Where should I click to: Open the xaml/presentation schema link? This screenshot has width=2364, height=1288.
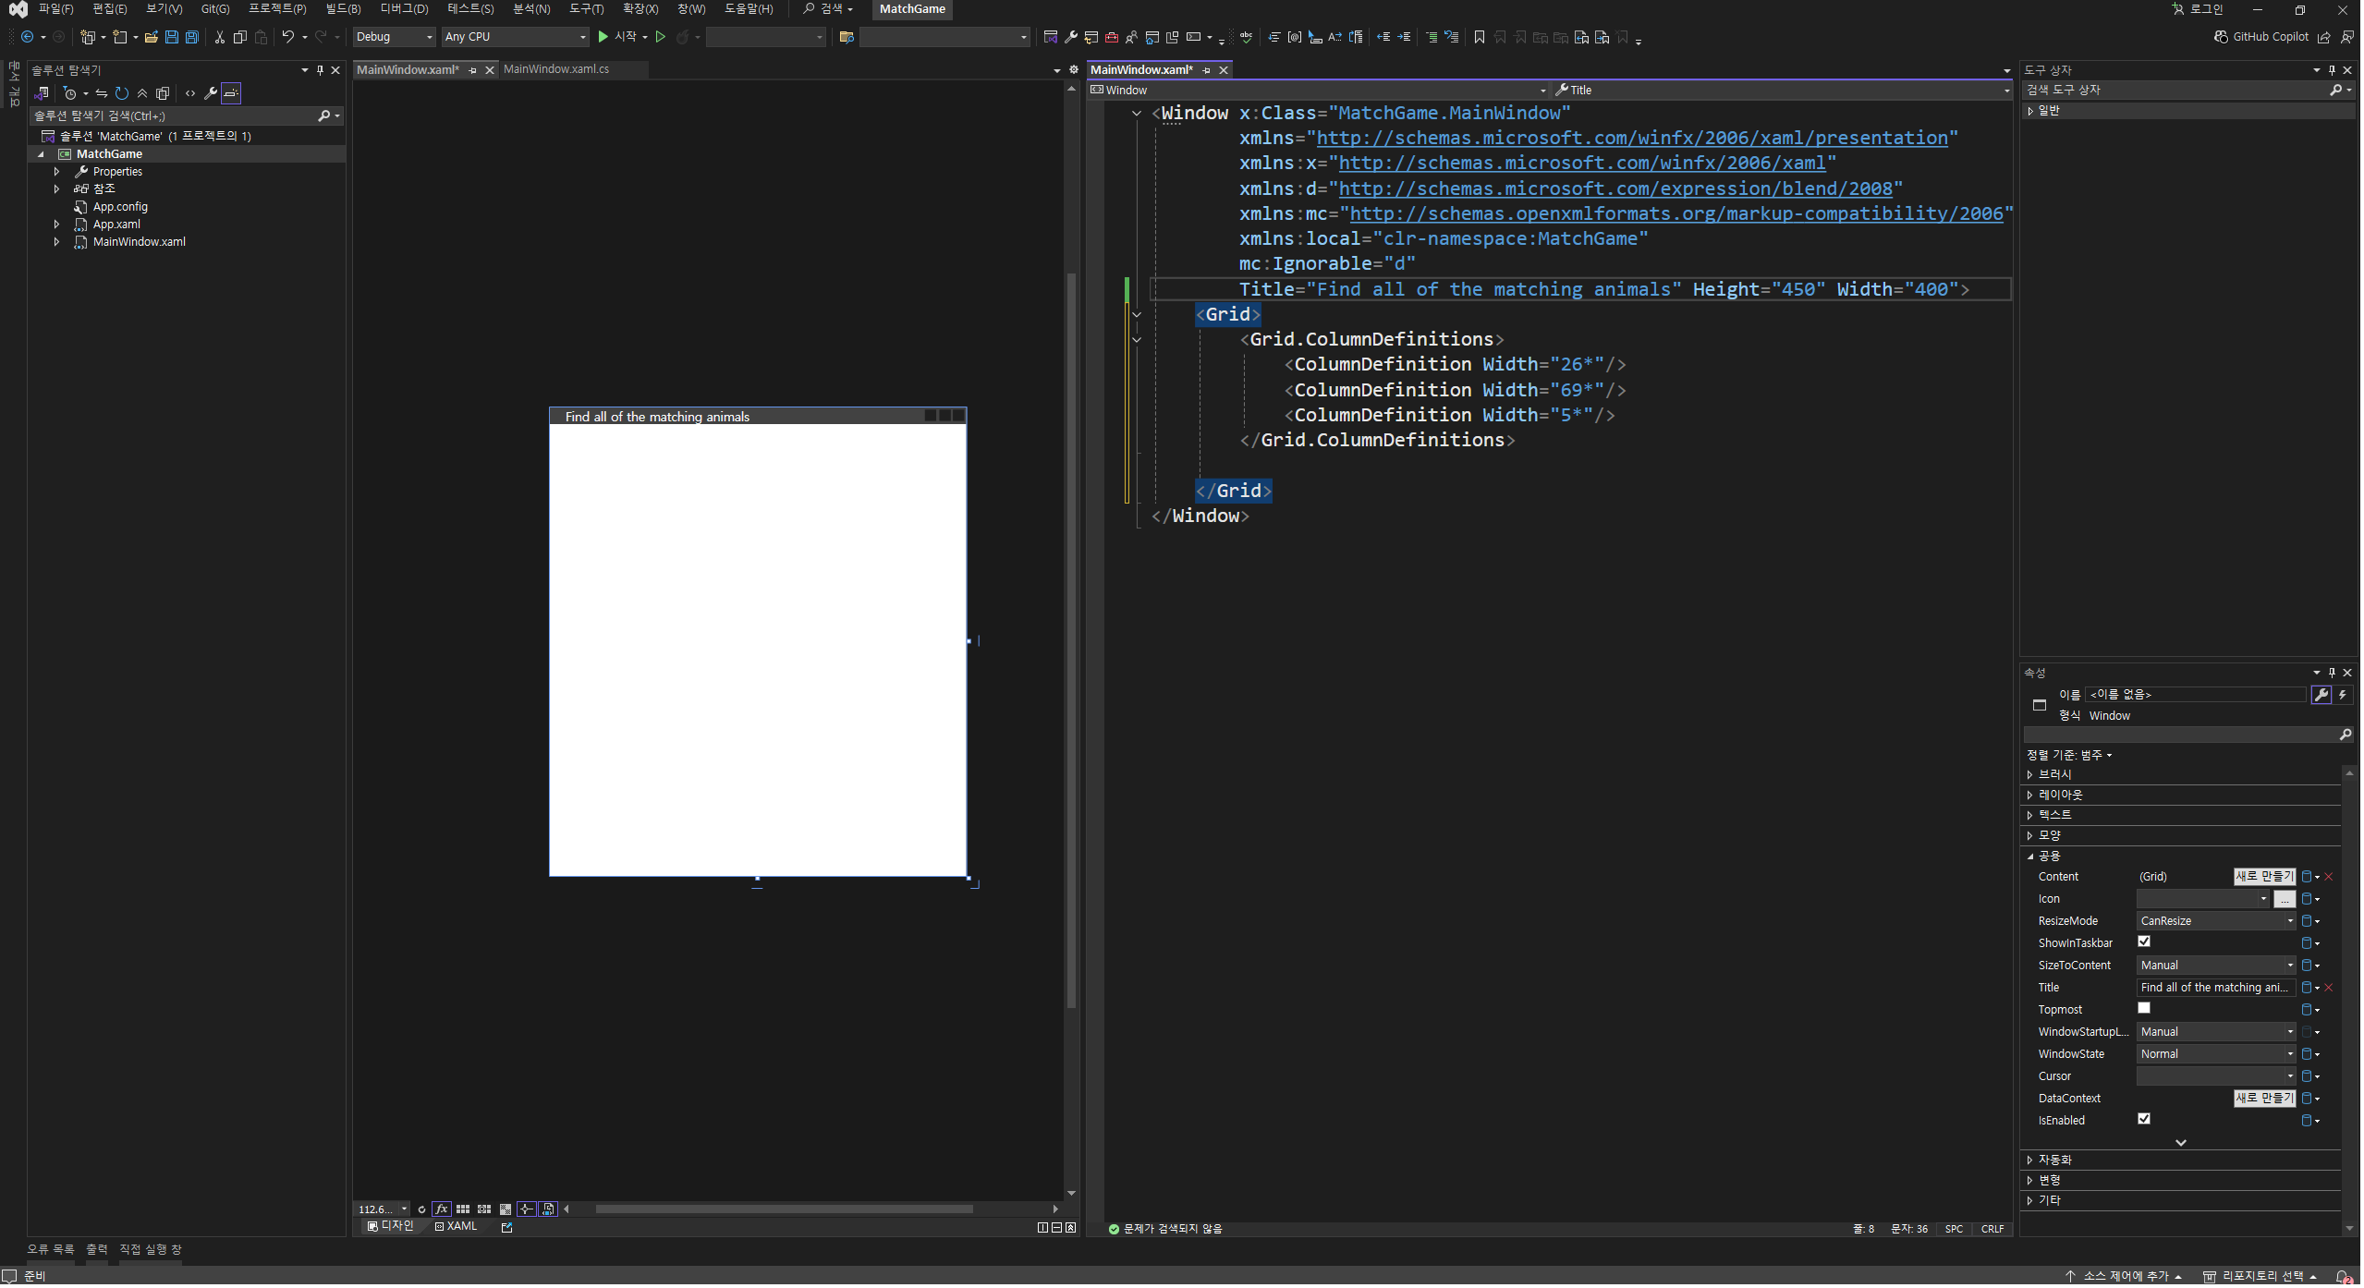point(1634,139)
